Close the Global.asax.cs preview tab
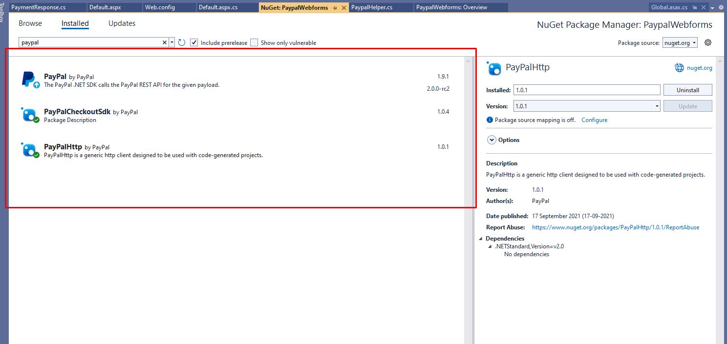 [x=704, y=7]
